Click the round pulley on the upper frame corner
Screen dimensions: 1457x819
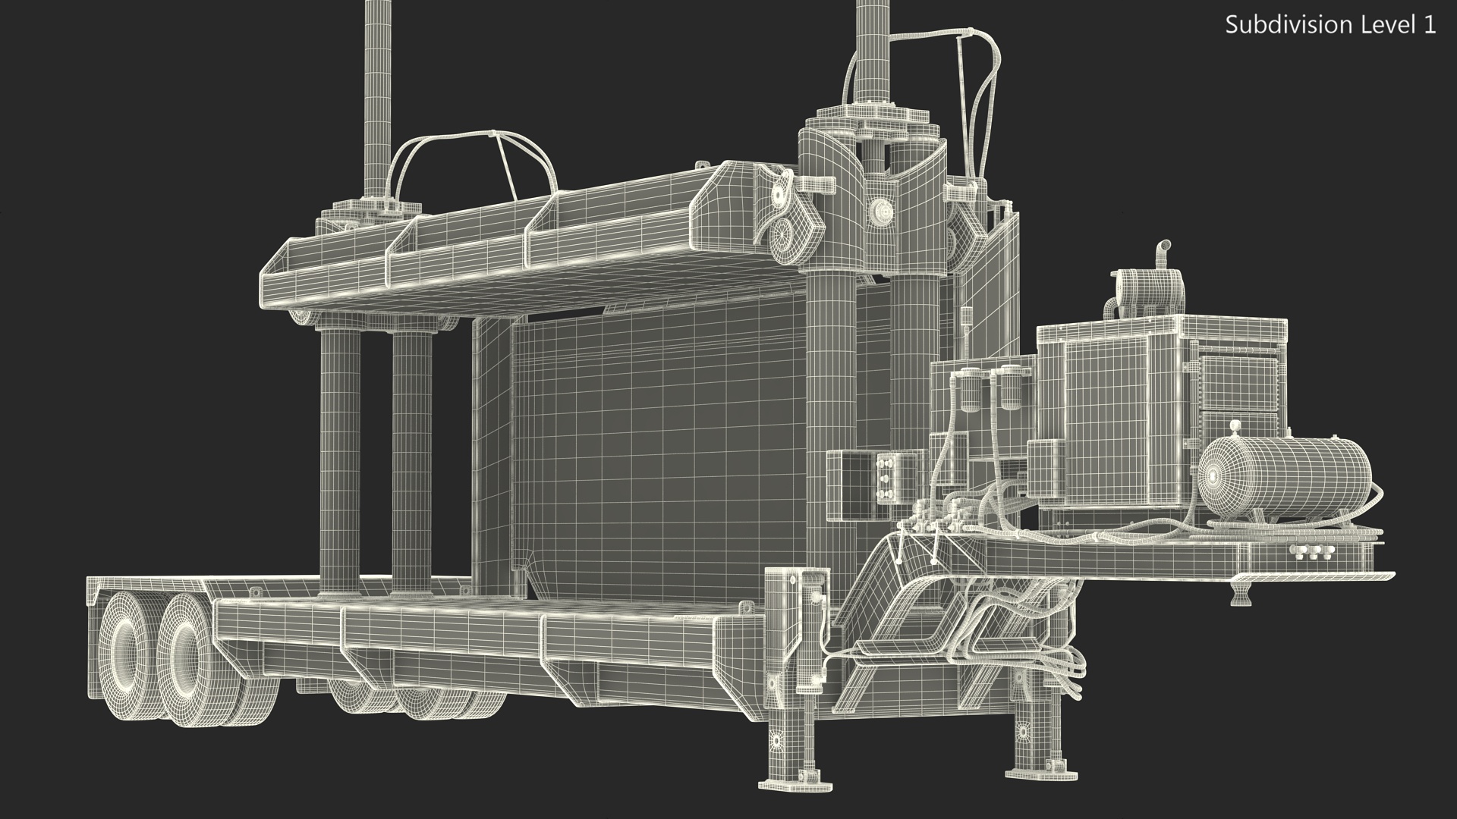(782, 235)
